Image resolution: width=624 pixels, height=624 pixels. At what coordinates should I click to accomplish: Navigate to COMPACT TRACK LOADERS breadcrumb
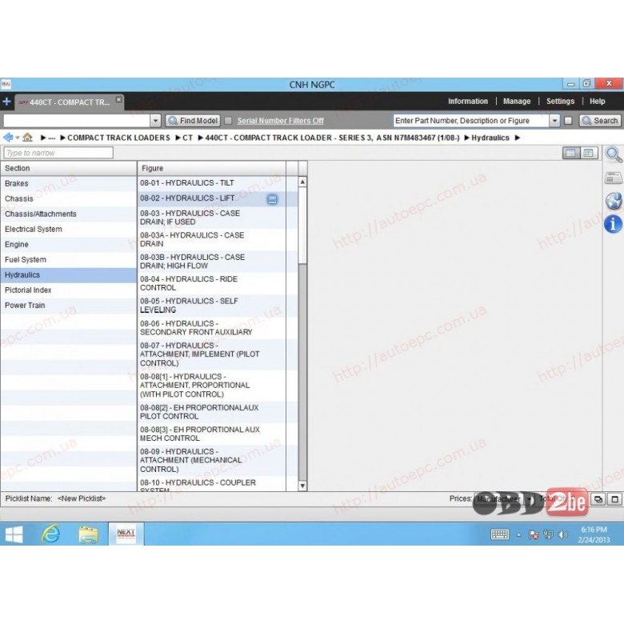click(118, 138)
